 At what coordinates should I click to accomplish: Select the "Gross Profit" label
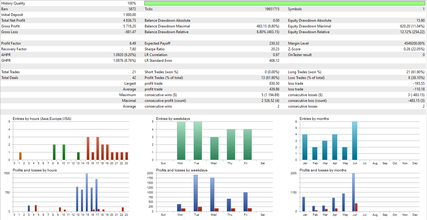pyautogui.click(x=11, y=26)
